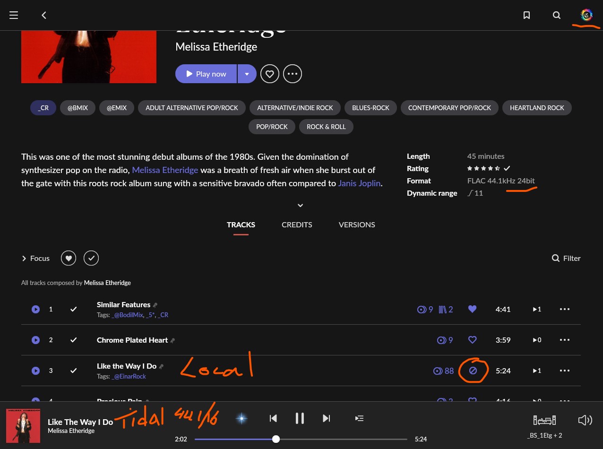Skip to the previous track
This screenshot has width=603, height=449.
pos(273,418)
